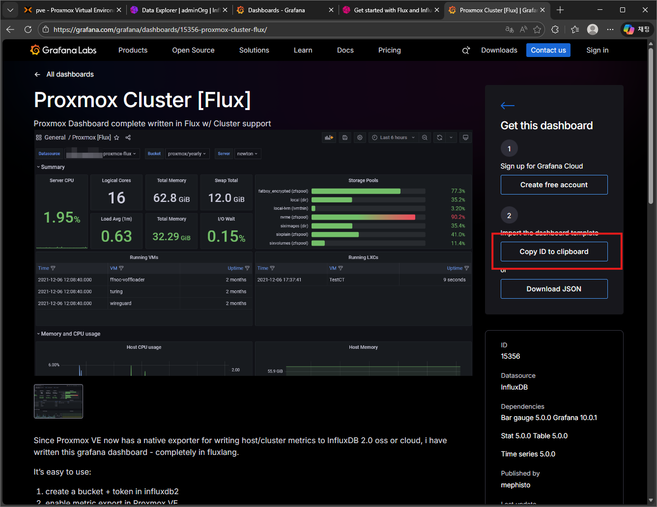The width and height of the screenshot is (657, 507).
Task: Reload the current page
Action: [28, 29]
